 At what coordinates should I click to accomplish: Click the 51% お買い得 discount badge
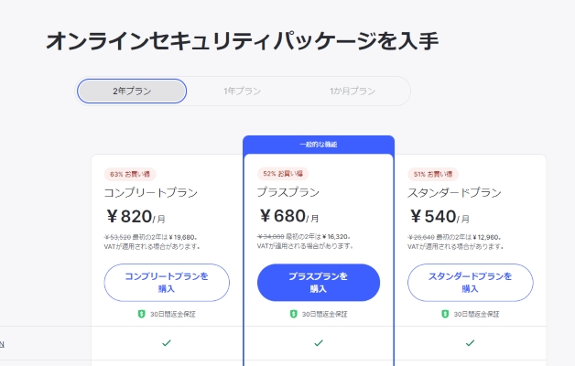[x=433, y=174]
